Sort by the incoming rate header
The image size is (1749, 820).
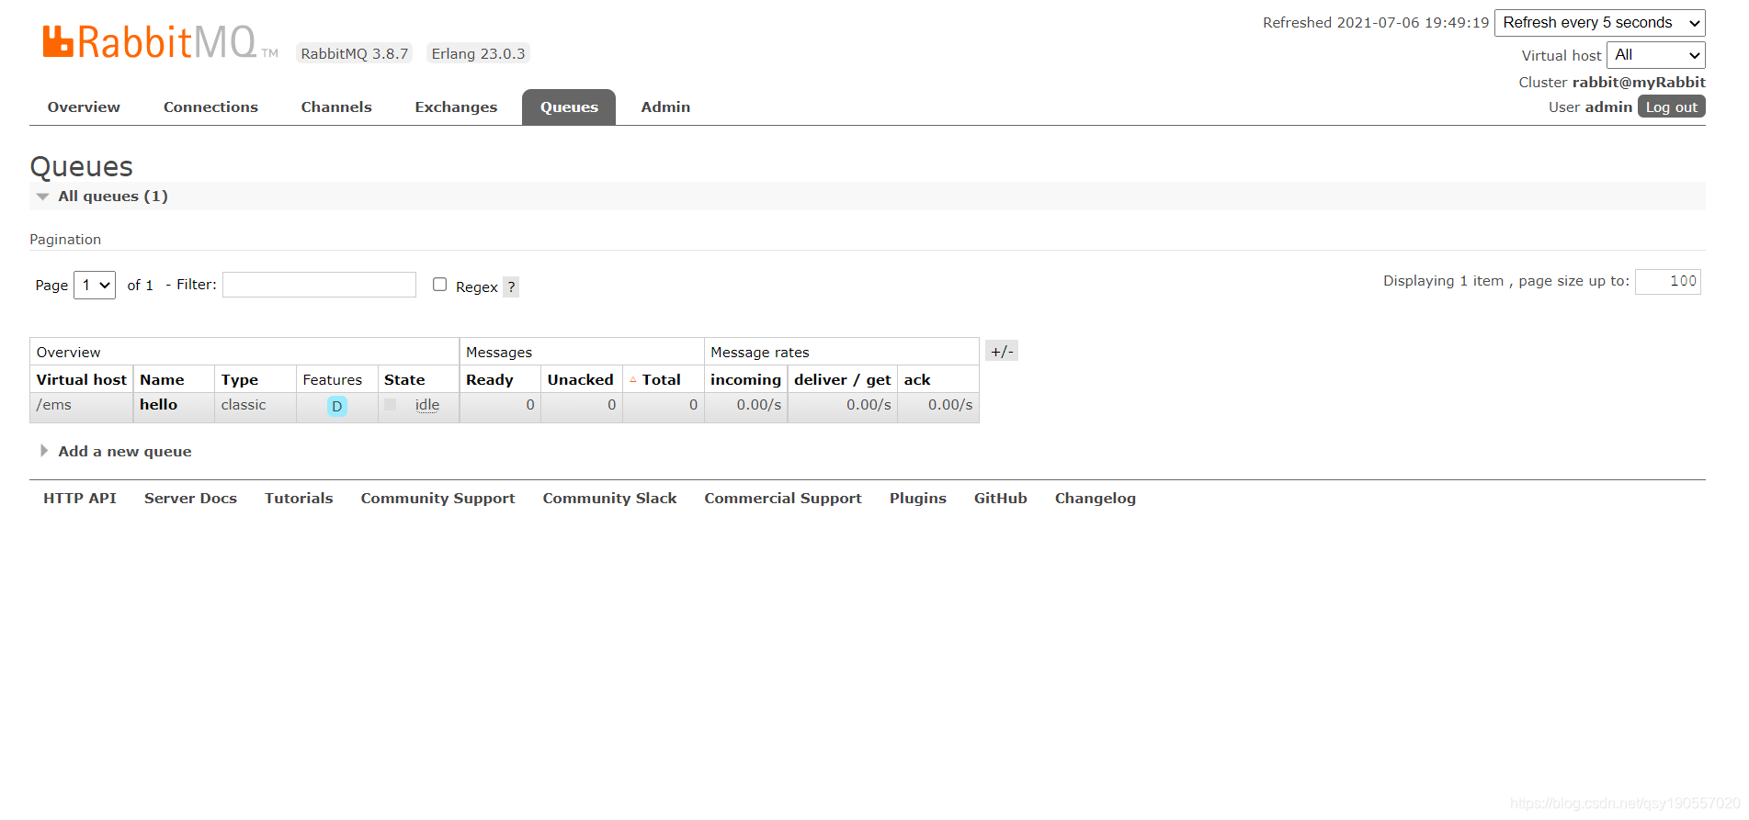pyautogui.click(x=745, y=380)
